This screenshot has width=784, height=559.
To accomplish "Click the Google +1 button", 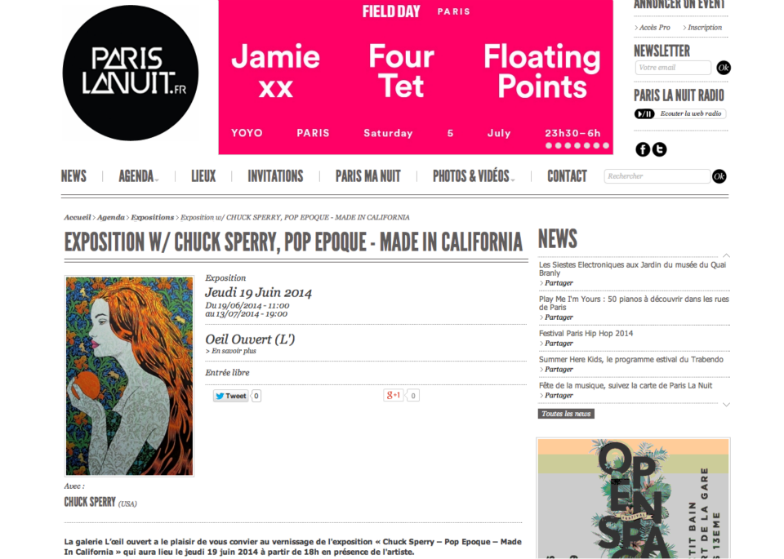I will click(394, 395).
